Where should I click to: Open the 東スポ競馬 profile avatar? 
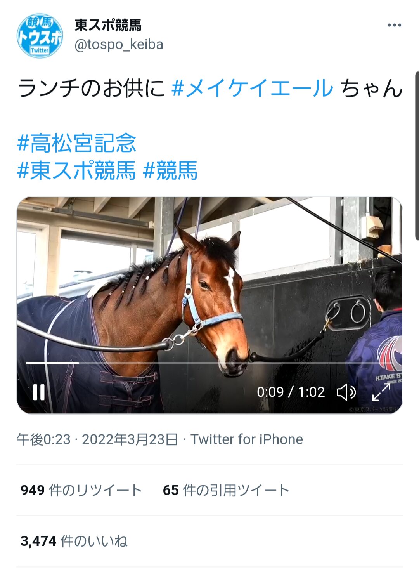pos(40,35)
